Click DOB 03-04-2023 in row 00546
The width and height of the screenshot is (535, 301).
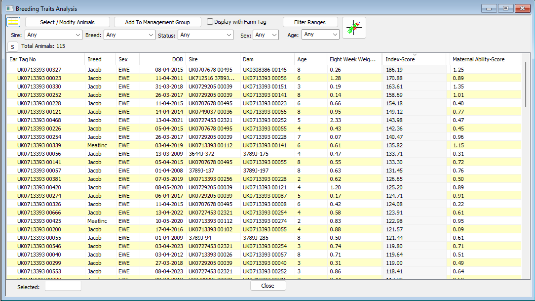pos(169,246)
